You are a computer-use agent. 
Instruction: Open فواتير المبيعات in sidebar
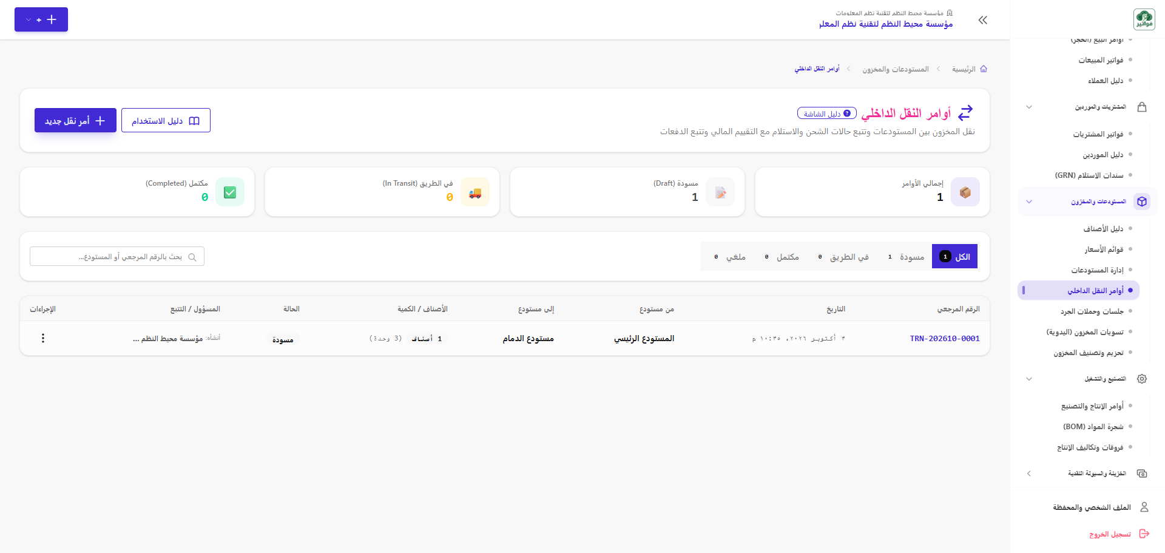click(1101, 60)
